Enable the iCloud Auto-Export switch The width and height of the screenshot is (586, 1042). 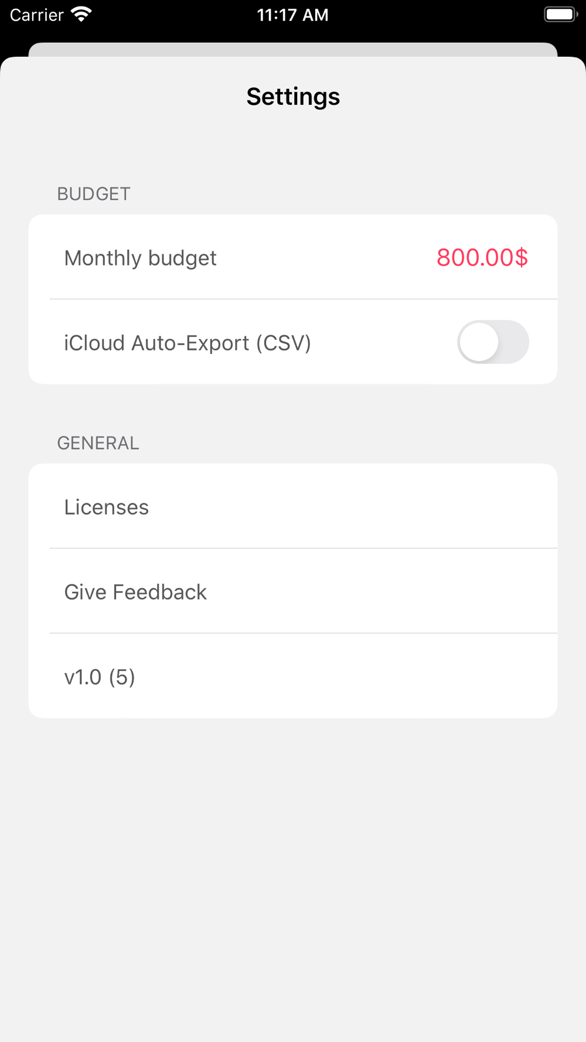click(x=493, y=342)
